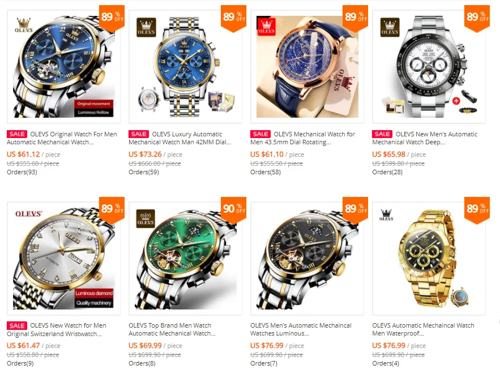The height and width of the screenshot is (374, 500).
Task: Open the white-dial black-bezel watch image
Action: [429, 67]
